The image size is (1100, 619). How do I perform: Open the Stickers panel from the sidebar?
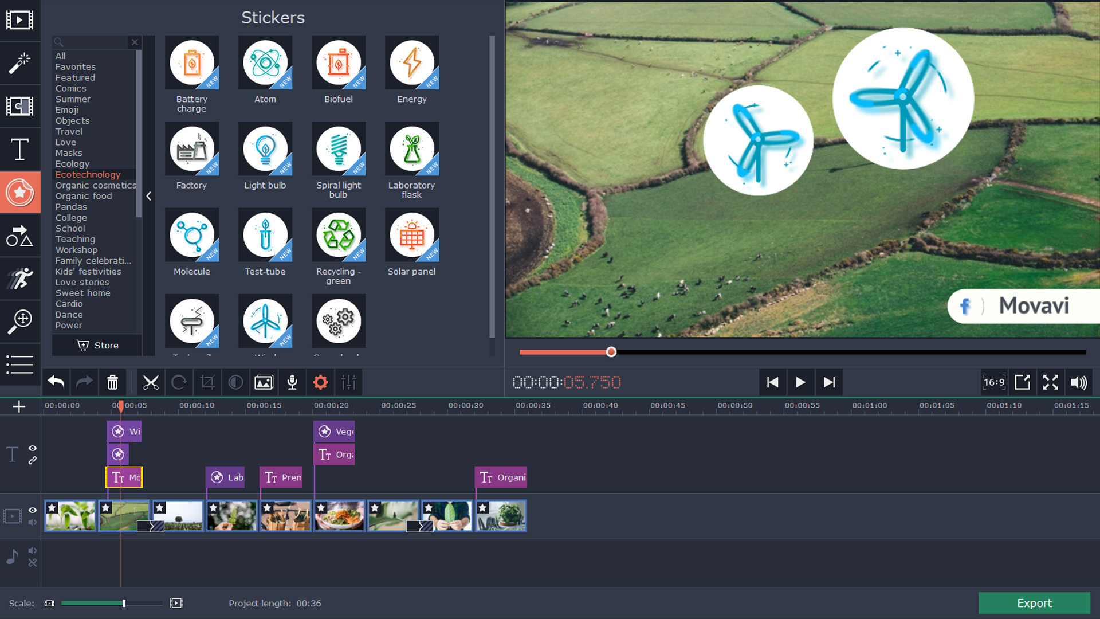(x=20, y=193)
